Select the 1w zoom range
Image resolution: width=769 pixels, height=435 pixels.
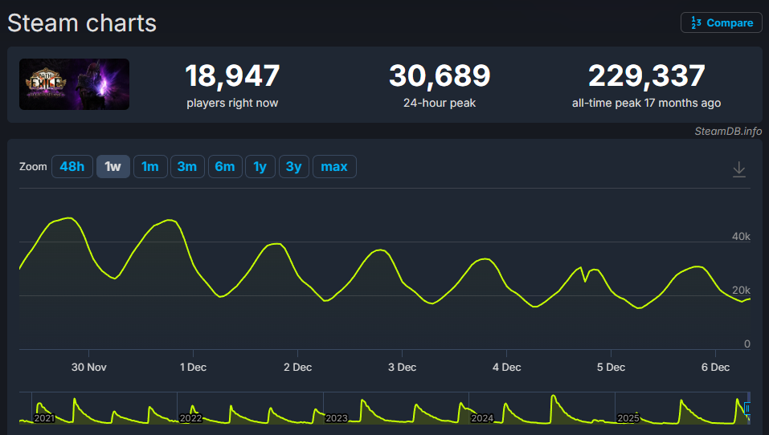coord(112,167)
